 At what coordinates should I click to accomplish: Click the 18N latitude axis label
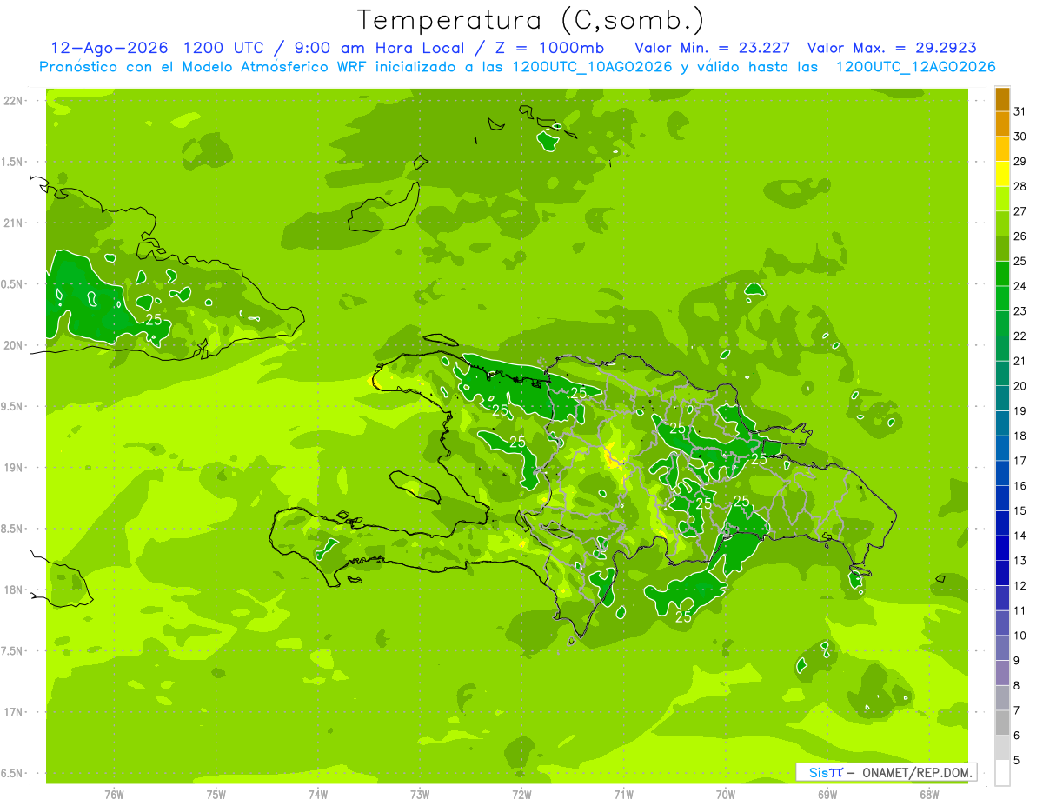tap(13, 590)
